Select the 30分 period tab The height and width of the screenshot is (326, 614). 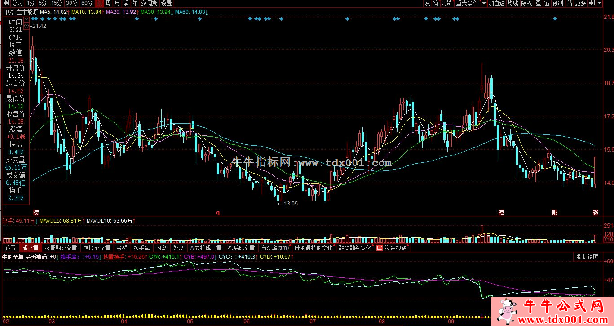[72, 3]
